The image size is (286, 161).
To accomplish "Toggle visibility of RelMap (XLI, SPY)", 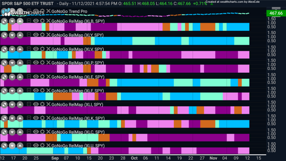I will (x=36, y=104).
